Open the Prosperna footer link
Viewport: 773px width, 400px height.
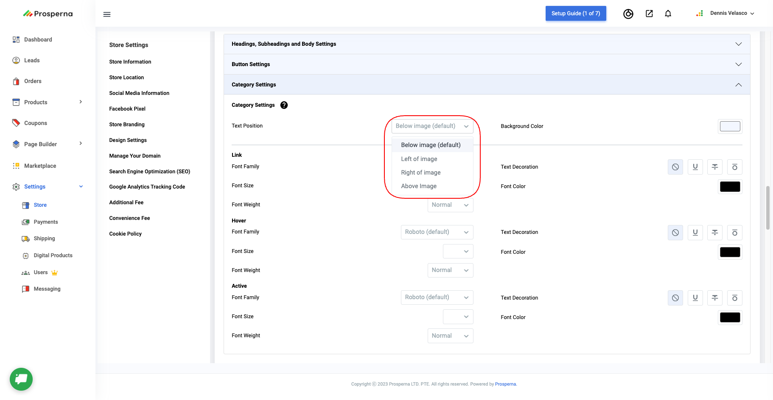point(505,384)
